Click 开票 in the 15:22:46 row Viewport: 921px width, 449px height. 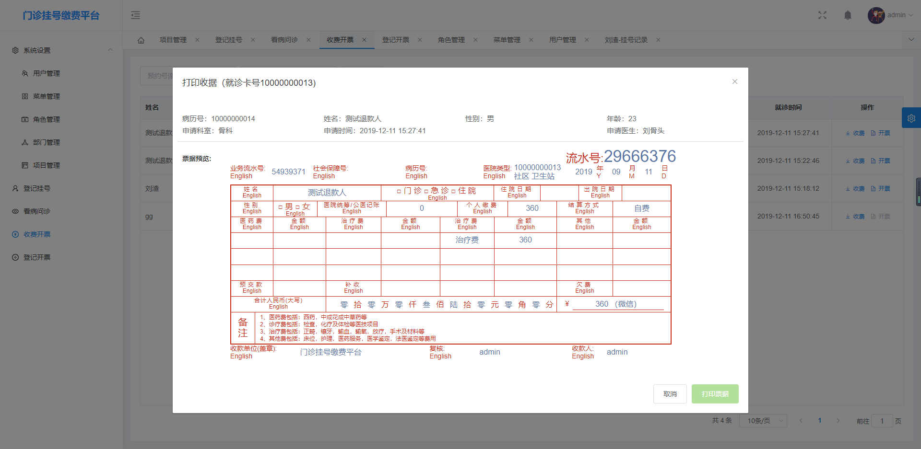pos(881,161)
